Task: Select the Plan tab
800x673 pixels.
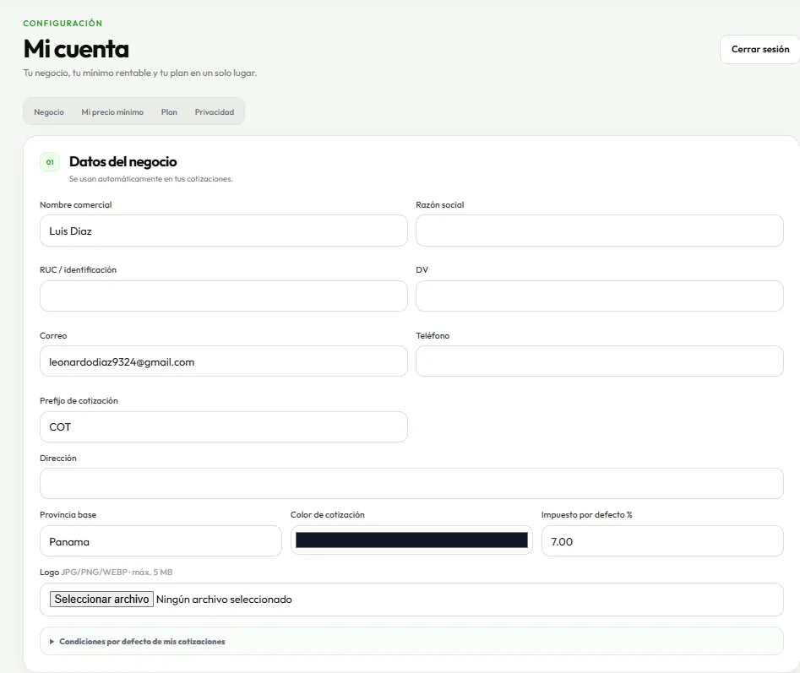Action: (x=169, y=111)
